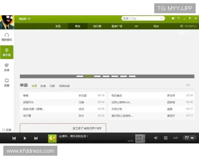
Task: Switch to the 首发 tab
Action: 78,26
